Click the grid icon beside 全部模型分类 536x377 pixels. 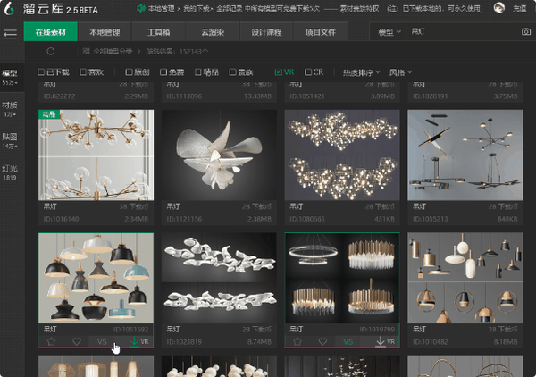tap(86, 51)
